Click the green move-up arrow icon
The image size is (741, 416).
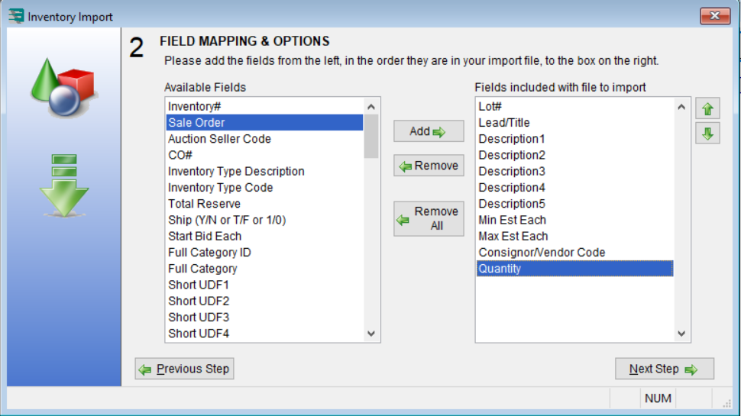pos(707,108)
